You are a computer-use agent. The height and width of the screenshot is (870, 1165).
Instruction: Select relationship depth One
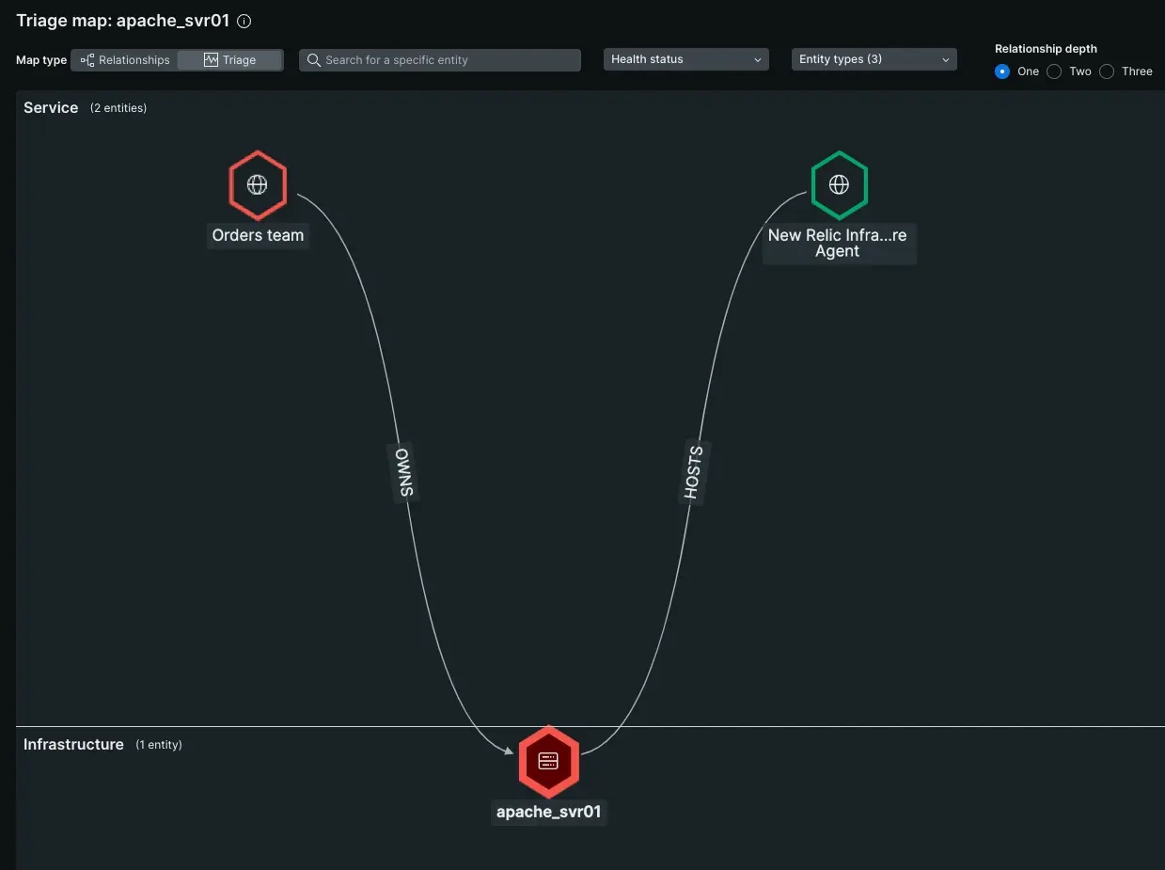point(1002,71)
